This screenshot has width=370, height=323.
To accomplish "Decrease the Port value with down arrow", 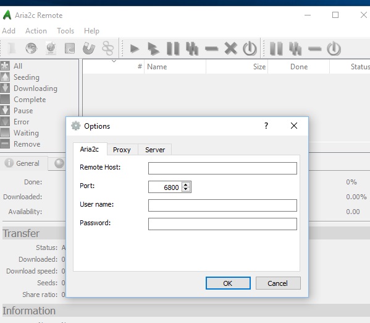I will click(186, 189).
